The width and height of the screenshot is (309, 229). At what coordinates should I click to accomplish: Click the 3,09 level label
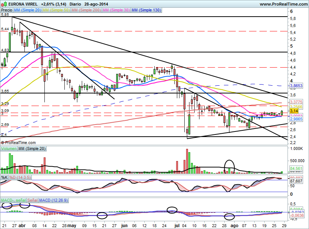(x=5, y=111)
